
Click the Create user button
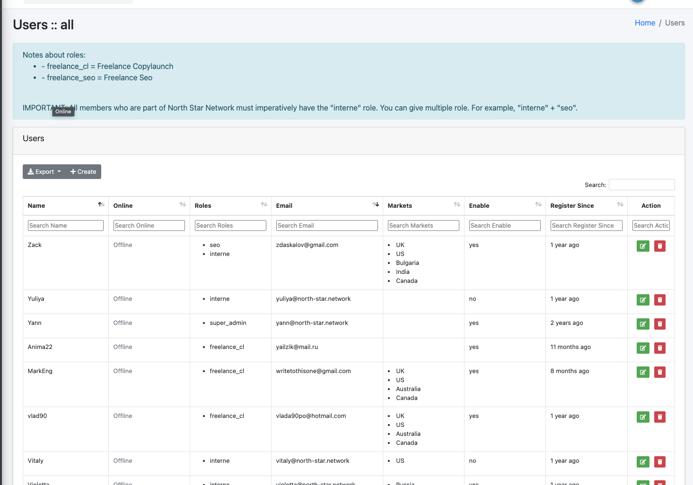coord(83,172)
